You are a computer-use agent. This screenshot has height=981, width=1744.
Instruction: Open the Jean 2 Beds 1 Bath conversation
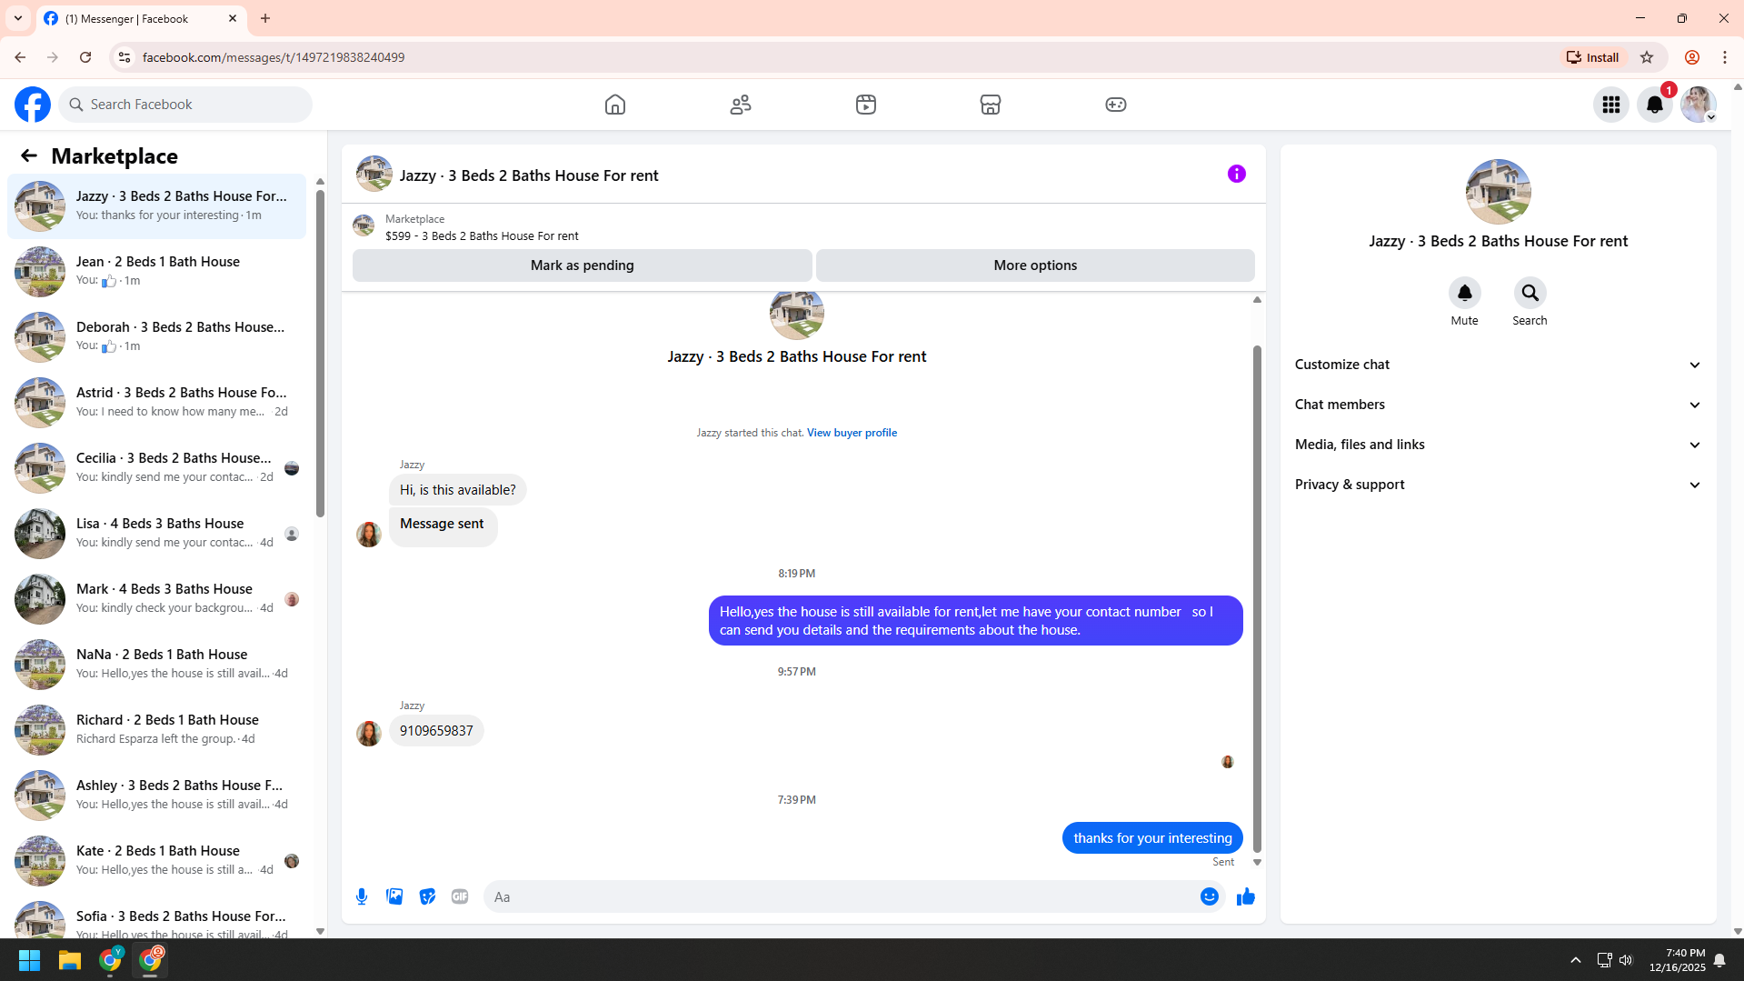pos(157,272)
